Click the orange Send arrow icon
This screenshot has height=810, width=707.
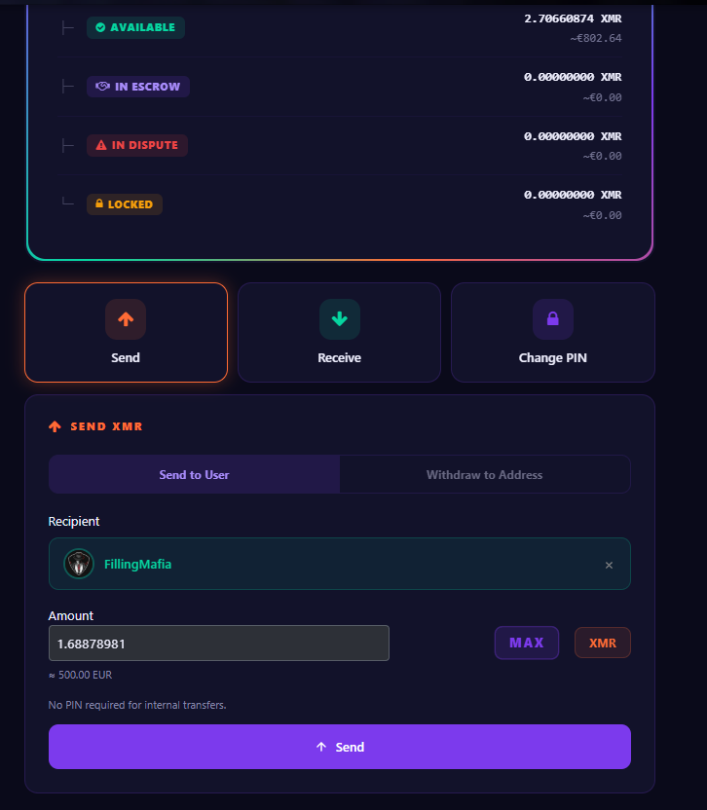[x=126, y=319]
